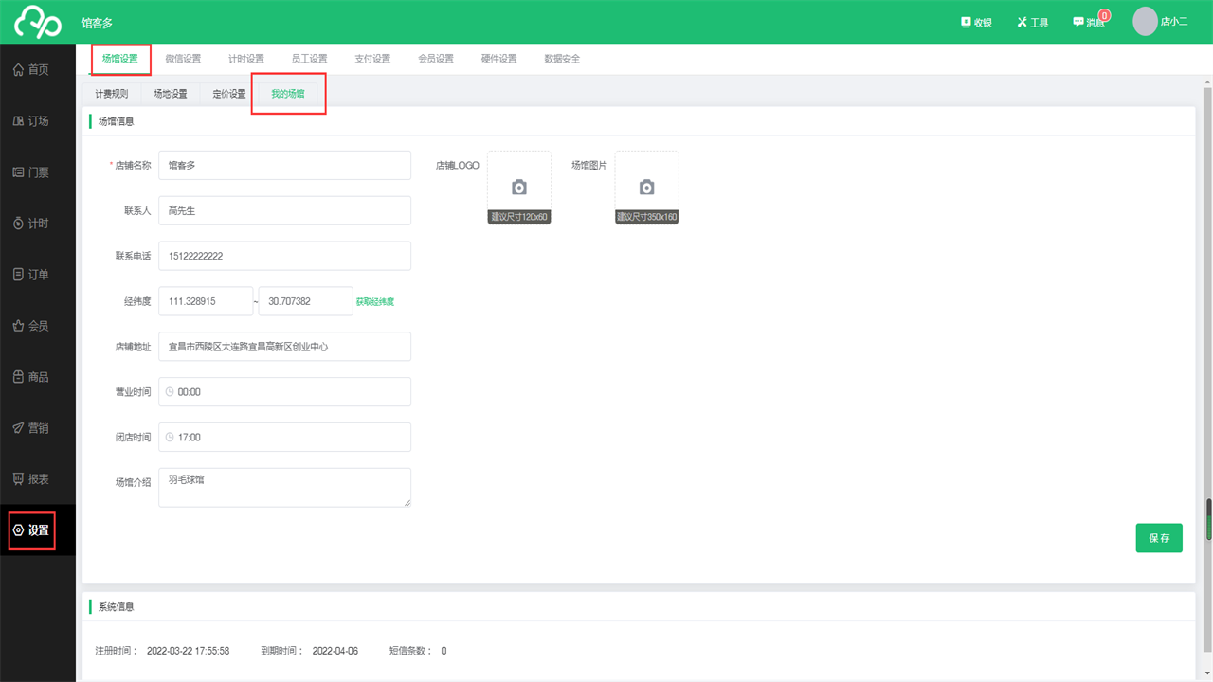
Task: Focus the 店铺名称 input field
Action: [284, 165]
